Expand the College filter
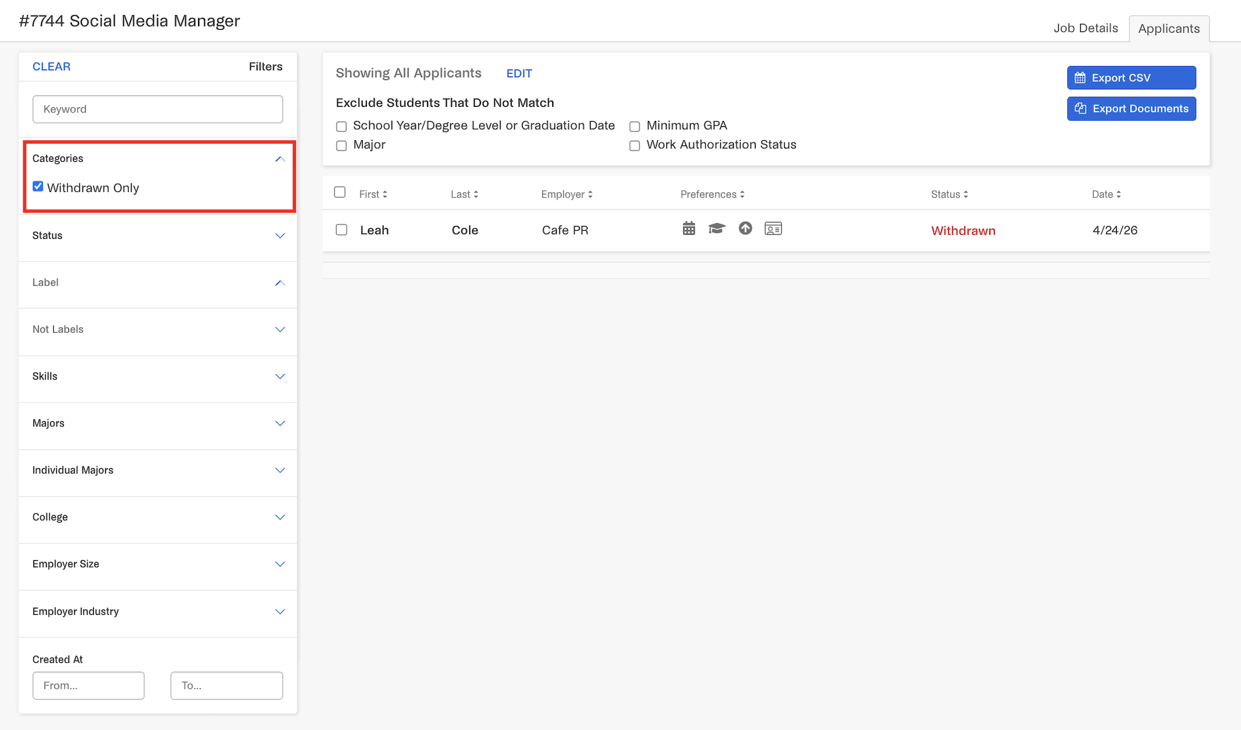Viewport: 1241px width, 730px height. coord(280,517)
